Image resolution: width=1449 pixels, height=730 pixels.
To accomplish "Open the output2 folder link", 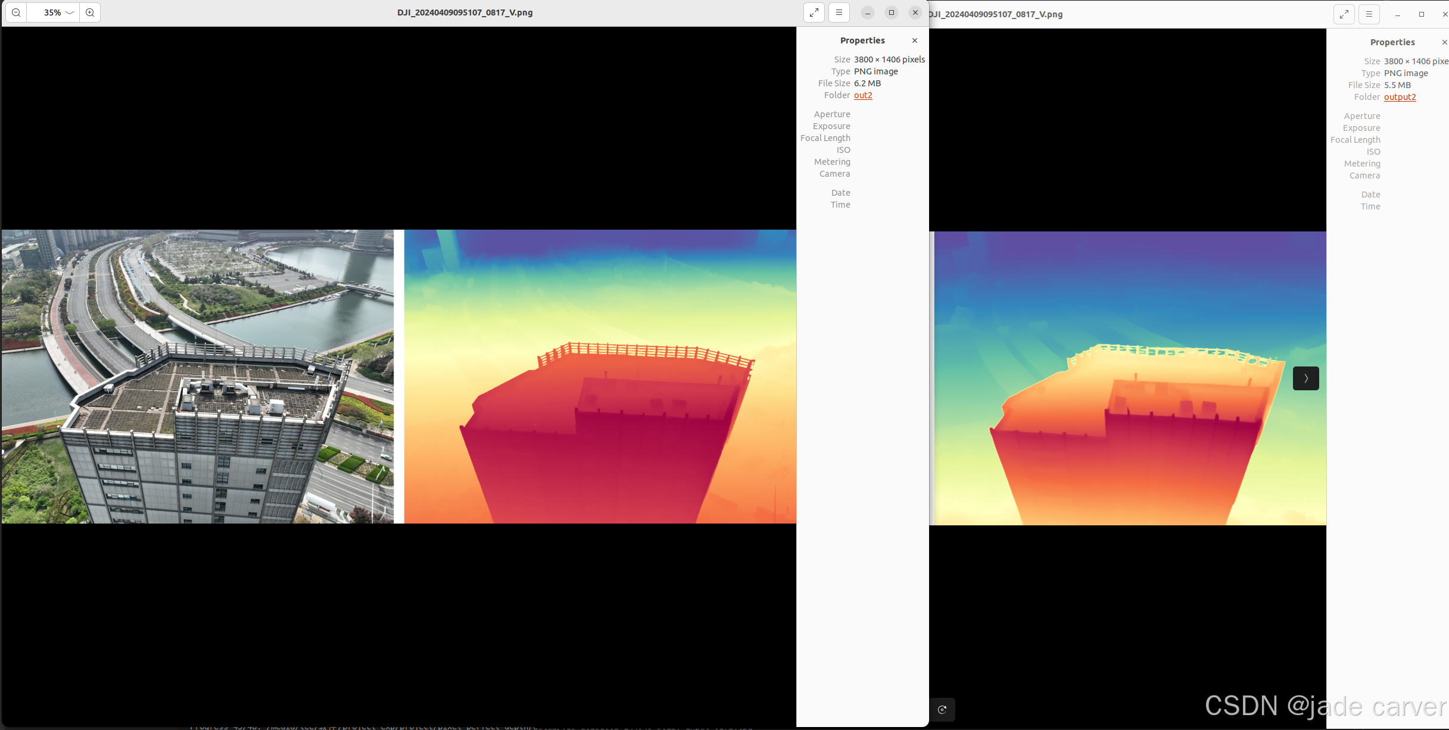I will click(x=1399, y=97).
